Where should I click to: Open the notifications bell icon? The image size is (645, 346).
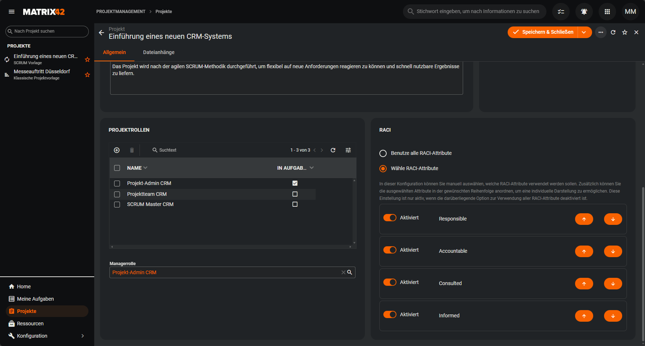584,12
